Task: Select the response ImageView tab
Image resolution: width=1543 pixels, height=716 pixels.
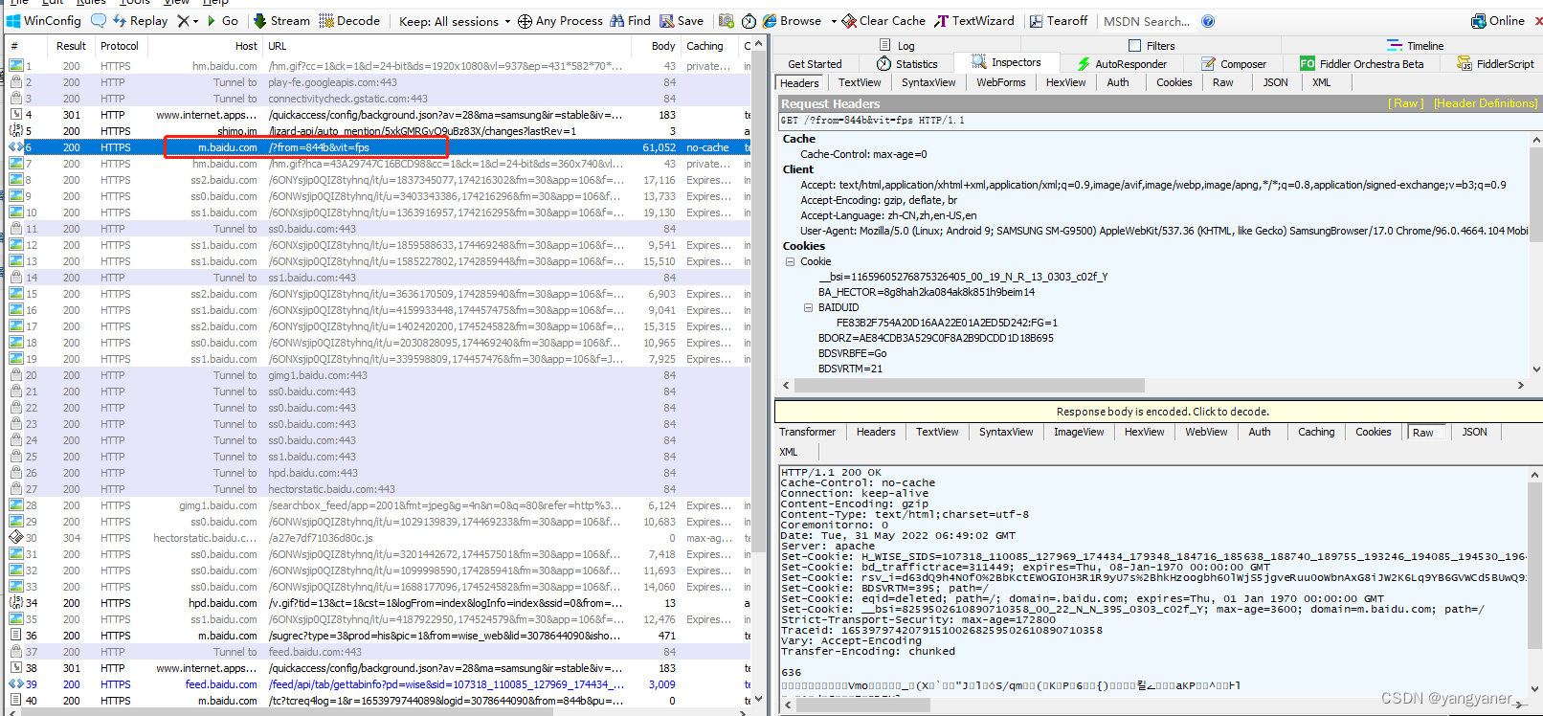Action: [x=1079, y=432]
